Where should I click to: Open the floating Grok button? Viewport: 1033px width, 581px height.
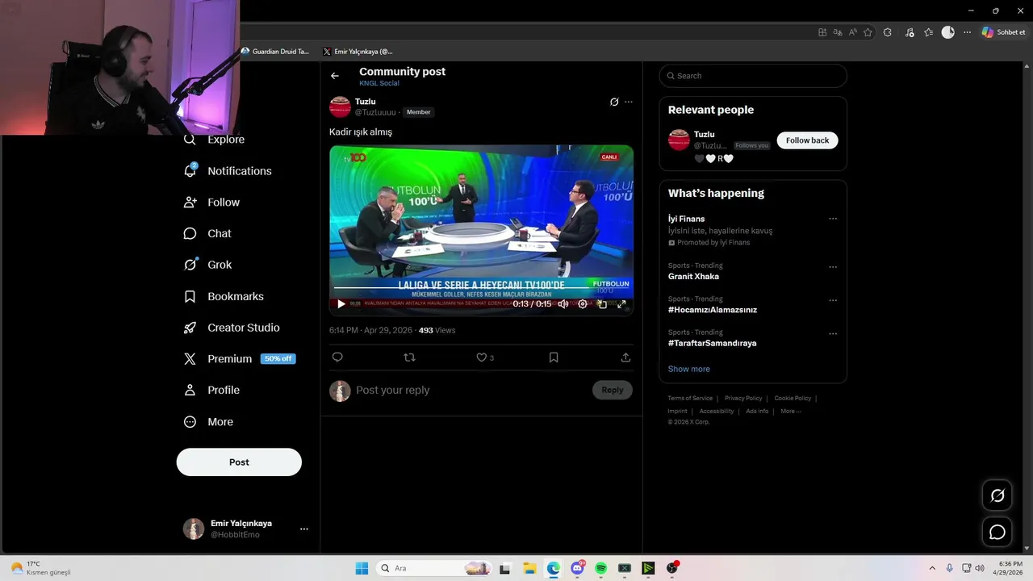tap(997, 495)
